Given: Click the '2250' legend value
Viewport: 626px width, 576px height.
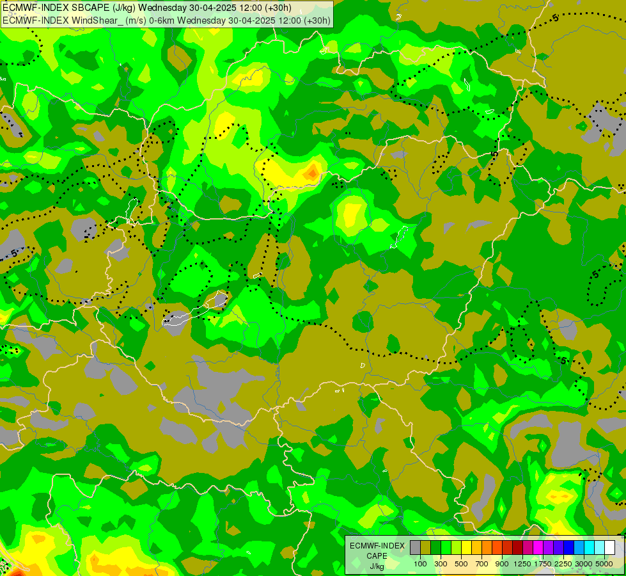Looking at the screenshot, I should [563, 564].
